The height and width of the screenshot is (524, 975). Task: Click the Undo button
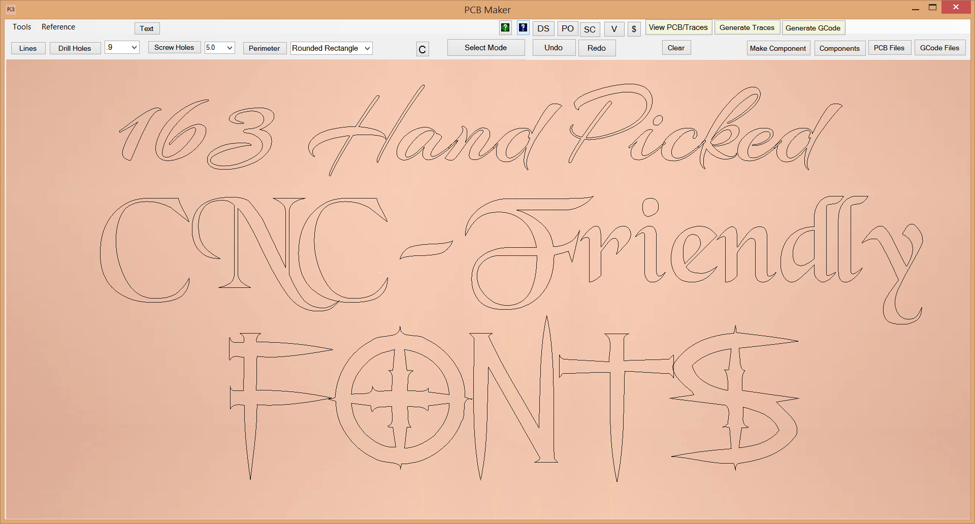click(x=553, y=47)
